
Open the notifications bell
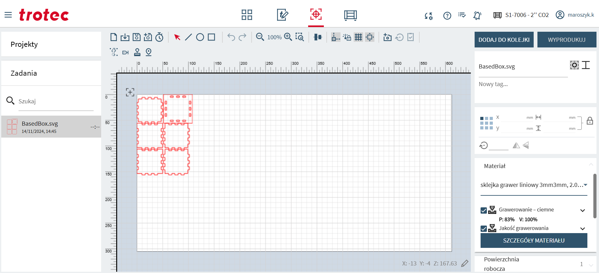coord(477,15)
